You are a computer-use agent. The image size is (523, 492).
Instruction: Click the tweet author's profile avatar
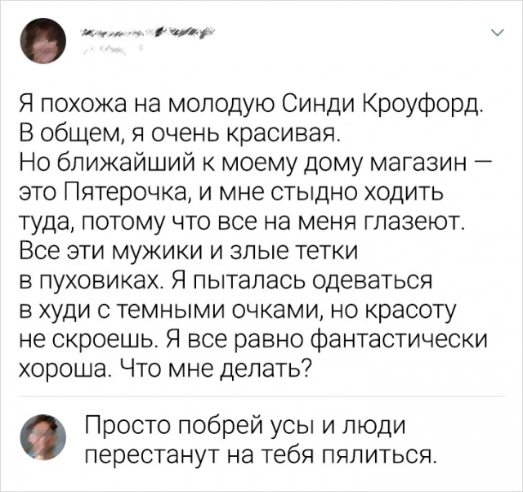[x=38, y=42]
